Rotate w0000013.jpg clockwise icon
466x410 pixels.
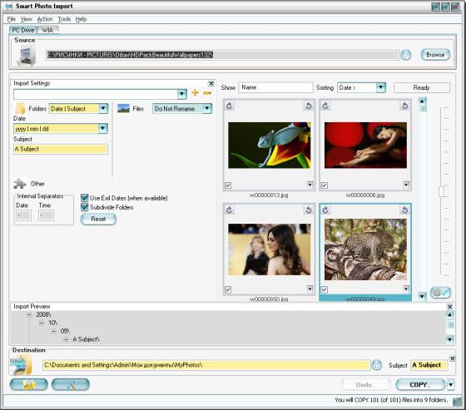[229, 106]
